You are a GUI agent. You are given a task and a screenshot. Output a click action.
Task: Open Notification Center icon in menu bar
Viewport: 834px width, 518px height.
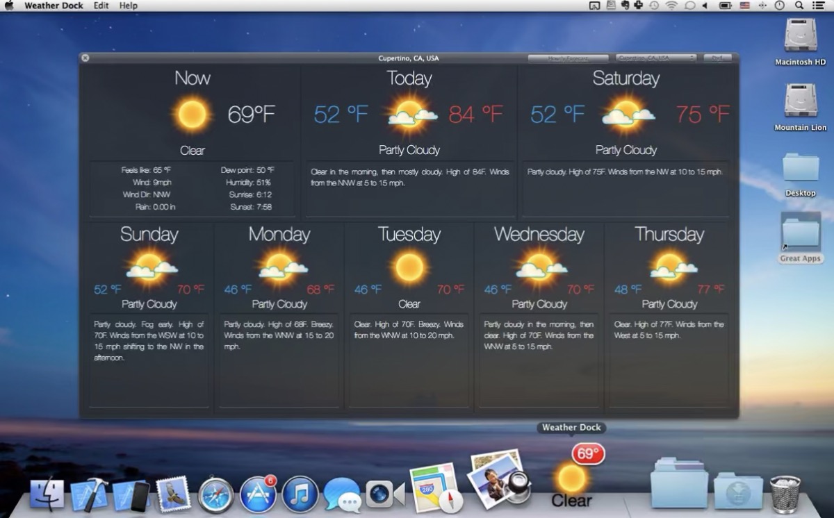point(818,6)
